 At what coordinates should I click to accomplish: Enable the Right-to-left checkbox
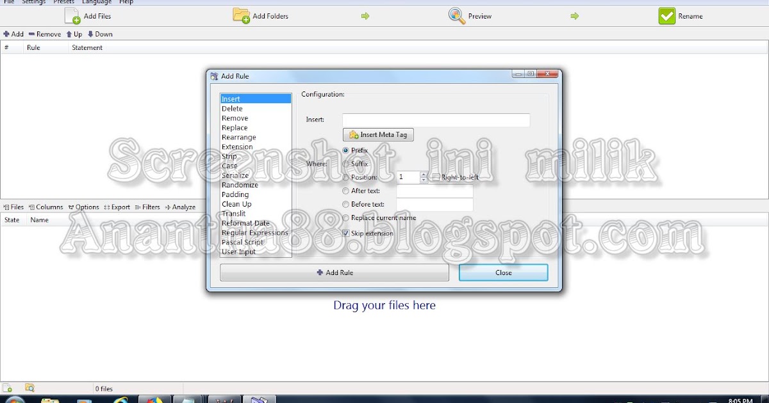point(436,177)
